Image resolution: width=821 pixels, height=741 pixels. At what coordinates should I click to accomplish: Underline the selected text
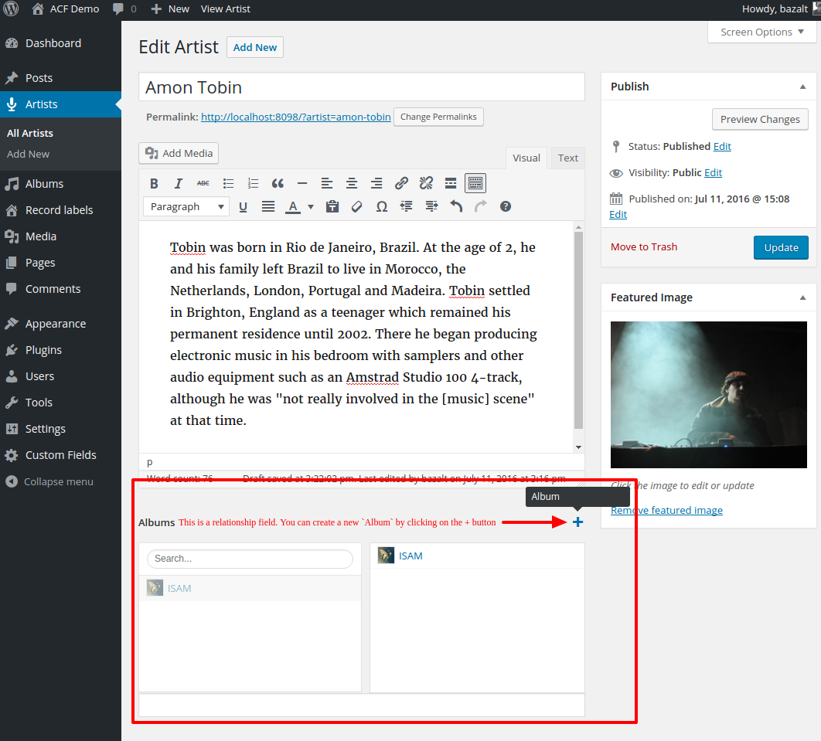243,207
